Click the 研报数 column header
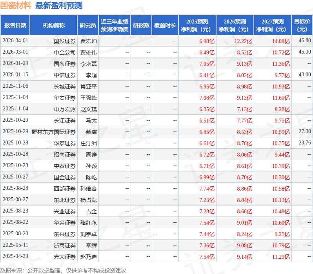 pos(141,25)
